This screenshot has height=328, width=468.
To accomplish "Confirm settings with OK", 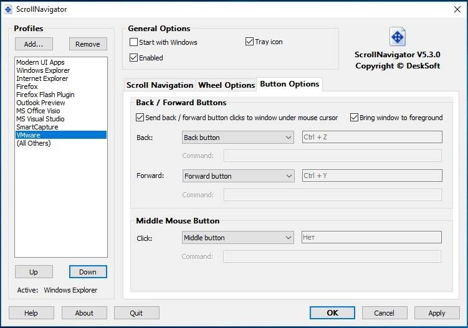I will (x=332, y=313).
